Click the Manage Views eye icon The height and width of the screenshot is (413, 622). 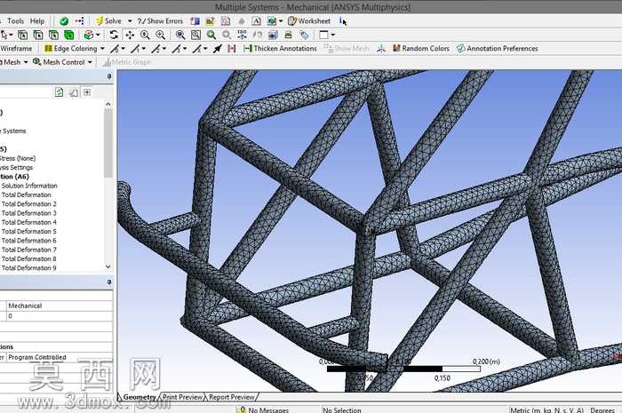pyautogui.click(x=273, y=35)
